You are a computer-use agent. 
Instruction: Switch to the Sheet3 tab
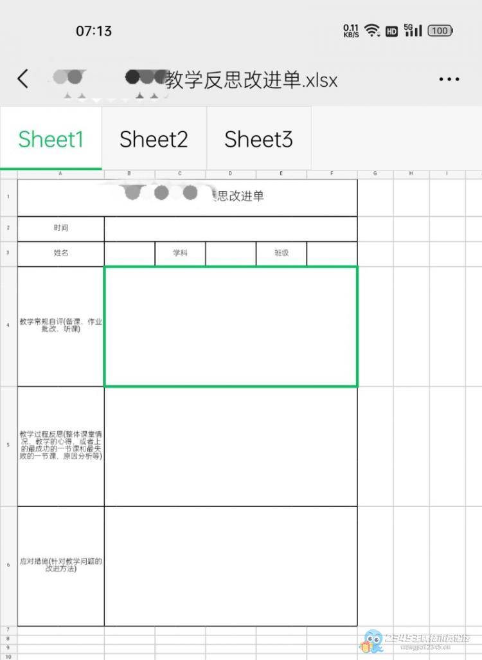(x=258, y=139)
